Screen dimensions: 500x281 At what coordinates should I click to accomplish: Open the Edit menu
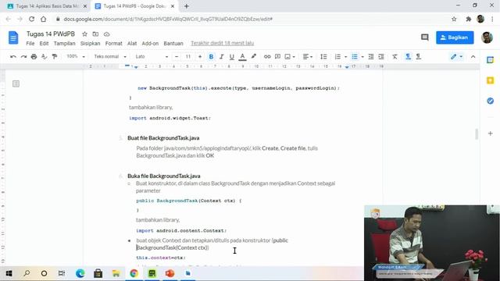click(x=44, y=44)
